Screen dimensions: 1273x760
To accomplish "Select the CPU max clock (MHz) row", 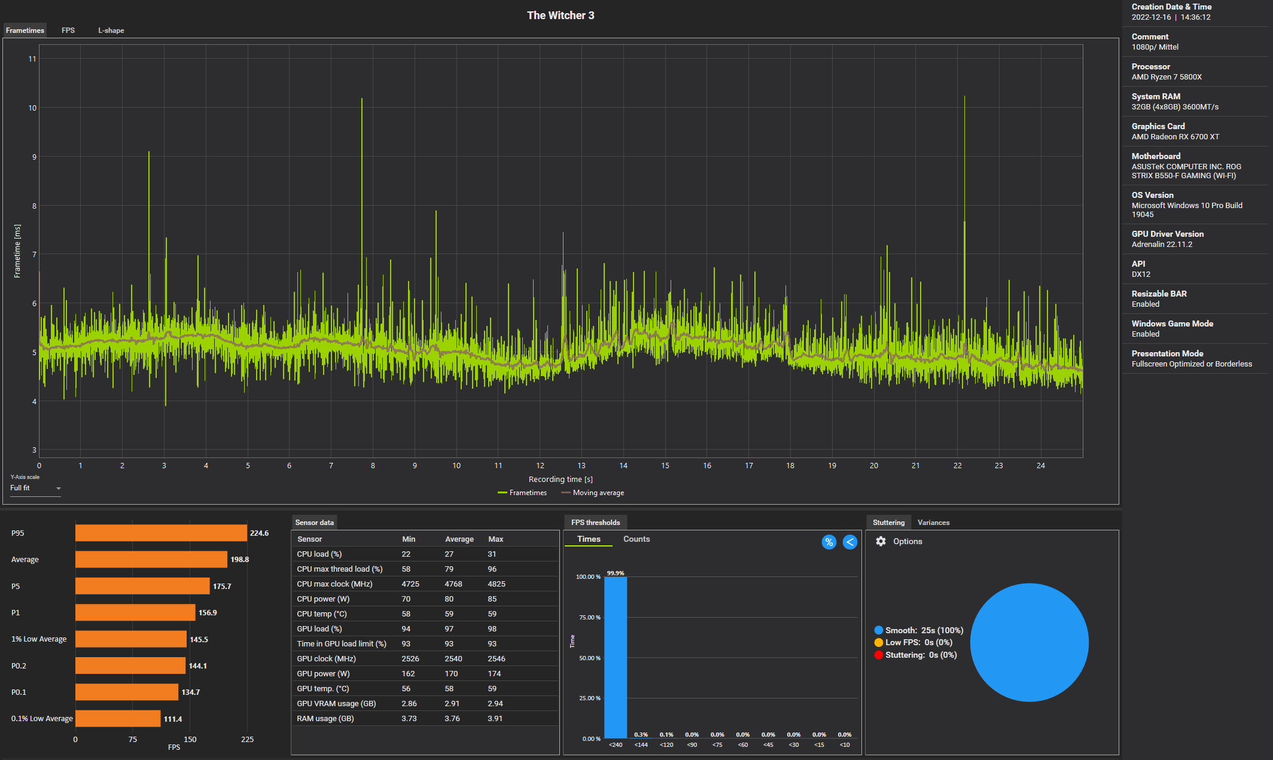I will (x=425, y=584).
